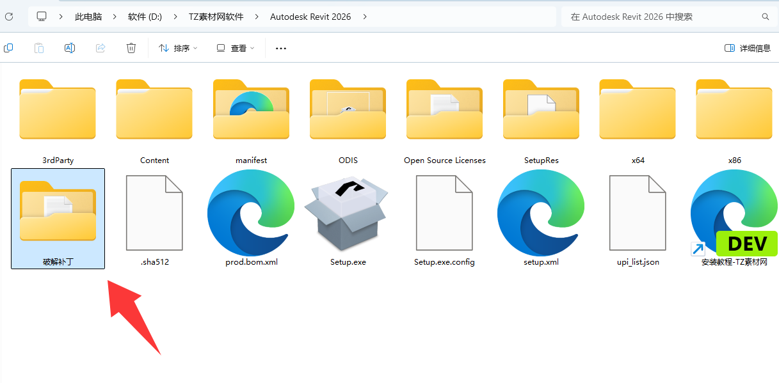
Task: Click the prod.bom.xml file name label
Action: click(x=252, y=262)
